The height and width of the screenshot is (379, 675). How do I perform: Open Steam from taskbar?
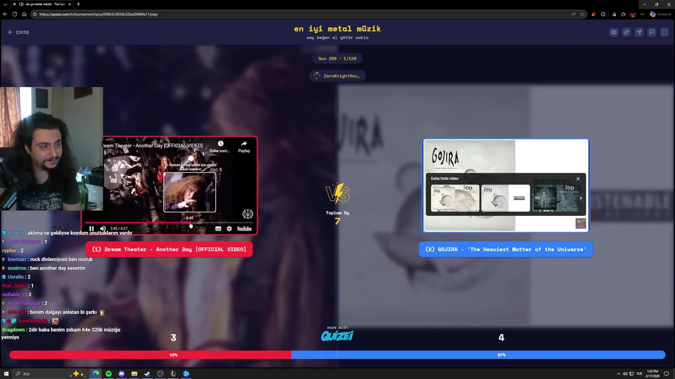(147, 374)
